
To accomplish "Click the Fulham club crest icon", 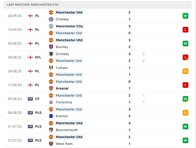I will click(51, 68).
